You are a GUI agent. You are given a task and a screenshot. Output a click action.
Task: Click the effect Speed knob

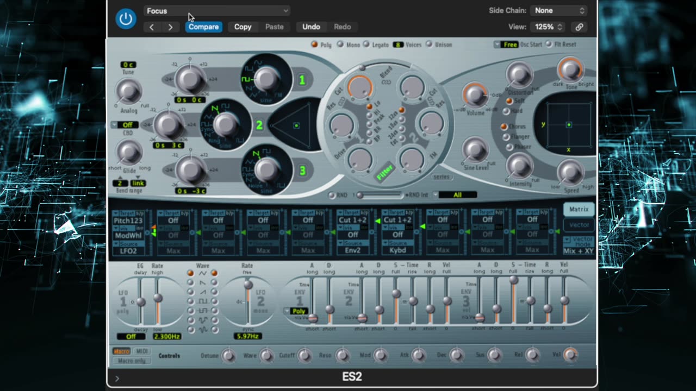click(570, 172)
